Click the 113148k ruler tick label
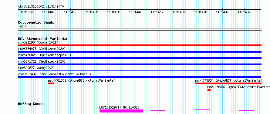The image size is (270, 114). 222,12
